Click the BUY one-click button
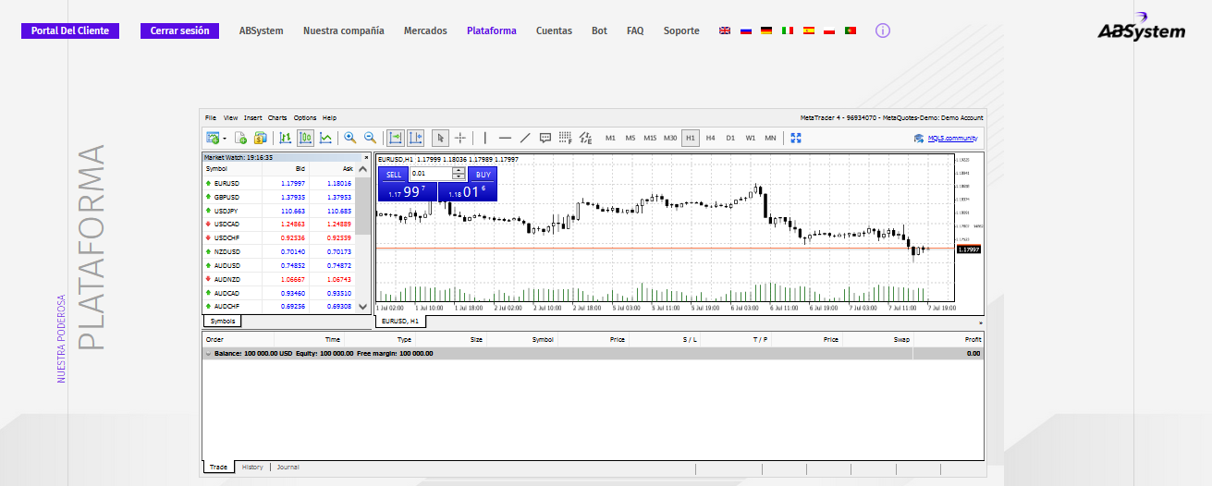Screen dimensions: 1212x486 pos(482,174)
